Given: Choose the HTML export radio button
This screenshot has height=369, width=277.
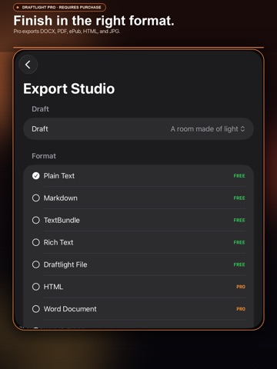Looking at the screenshot, I should (36, 287).
